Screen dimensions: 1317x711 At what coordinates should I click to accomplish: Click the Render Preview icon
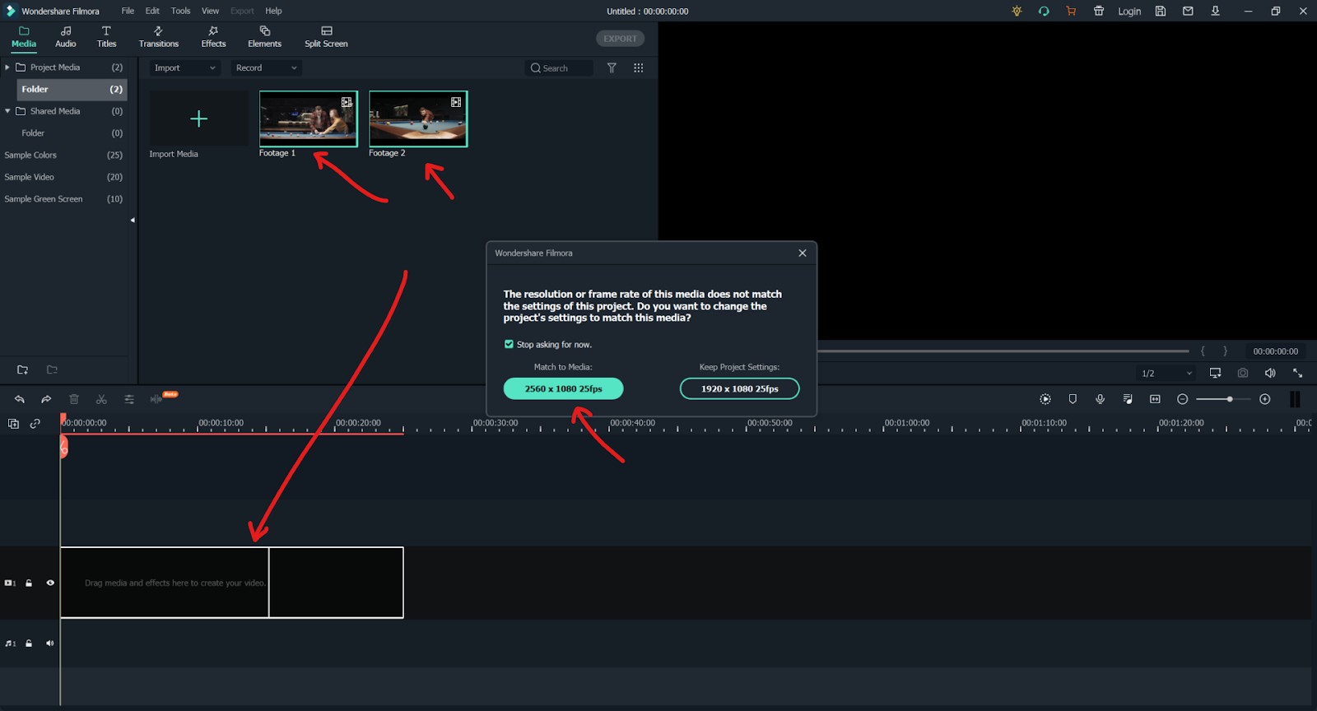[1045, 399]
